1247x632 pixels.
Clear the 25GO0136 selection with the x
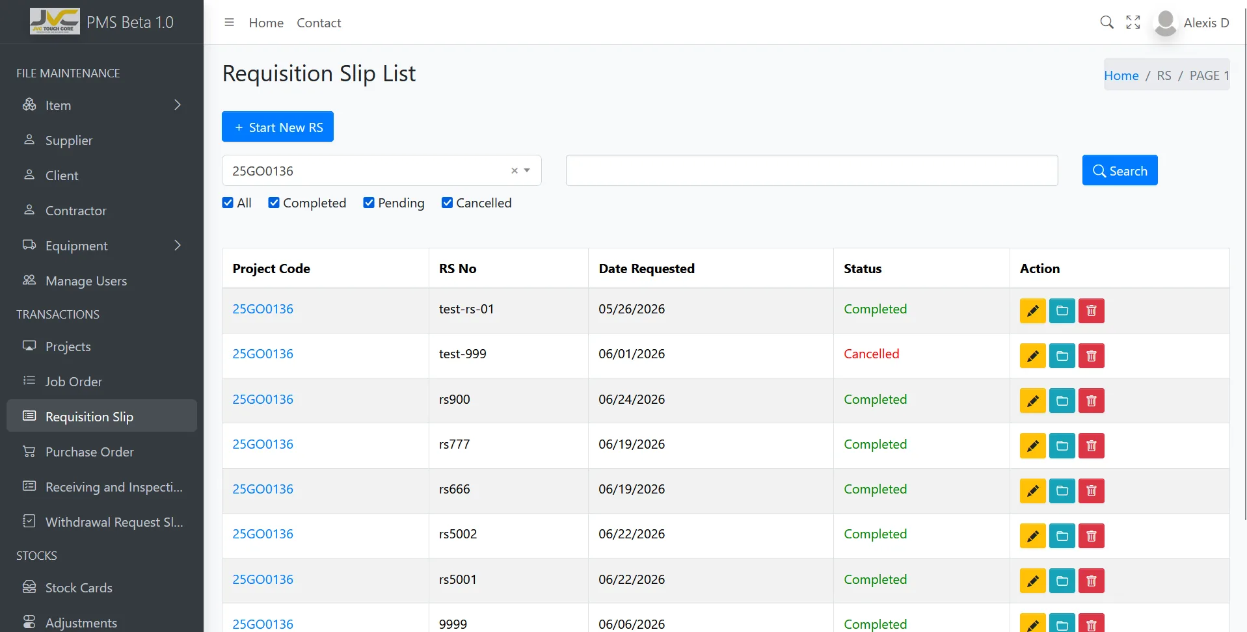pos(515,170)
